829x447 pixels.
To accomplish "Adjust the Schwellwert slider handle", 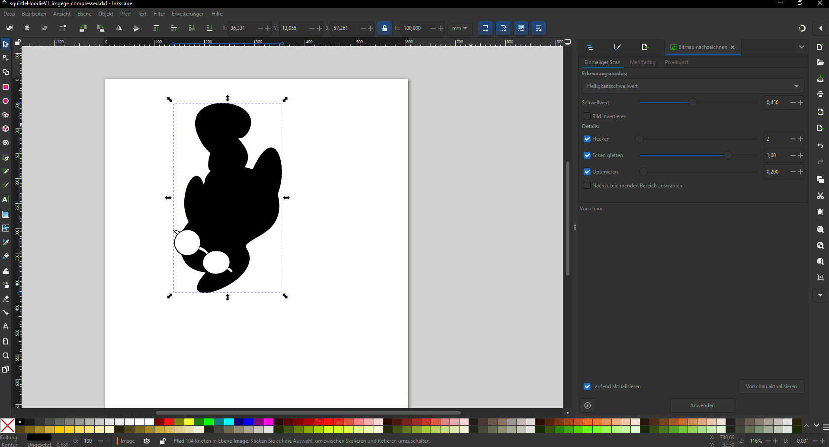I will click(693, 103).
